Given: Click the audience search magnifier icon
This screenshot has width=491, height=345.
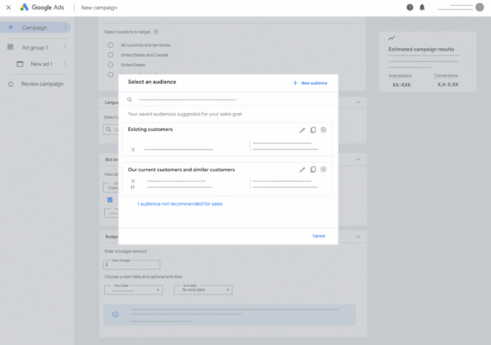Looking at the screenshot, I should (x=129, y=100).
